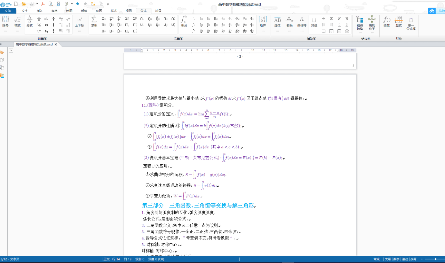
Task: Expand more options under 组织结构
Action: click(360, 33)
